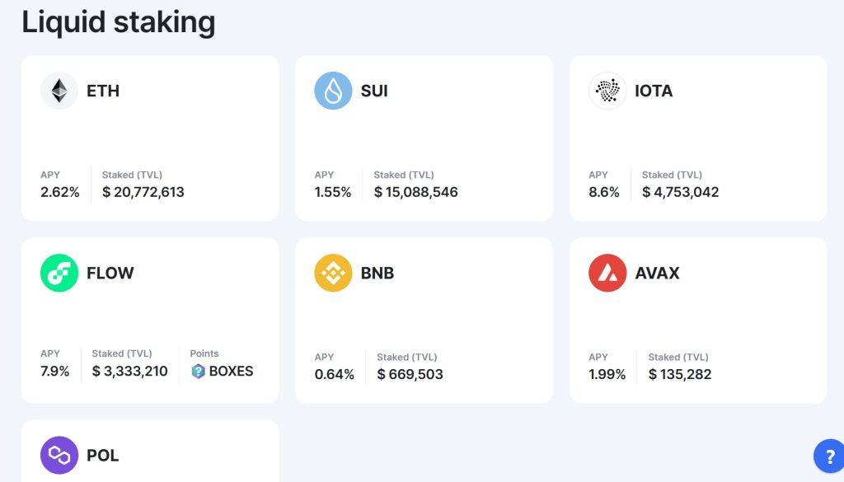The image size is (844, 482).
Task: Click the IOTA 8.6% APY value
Action: [x=604, y=192]
